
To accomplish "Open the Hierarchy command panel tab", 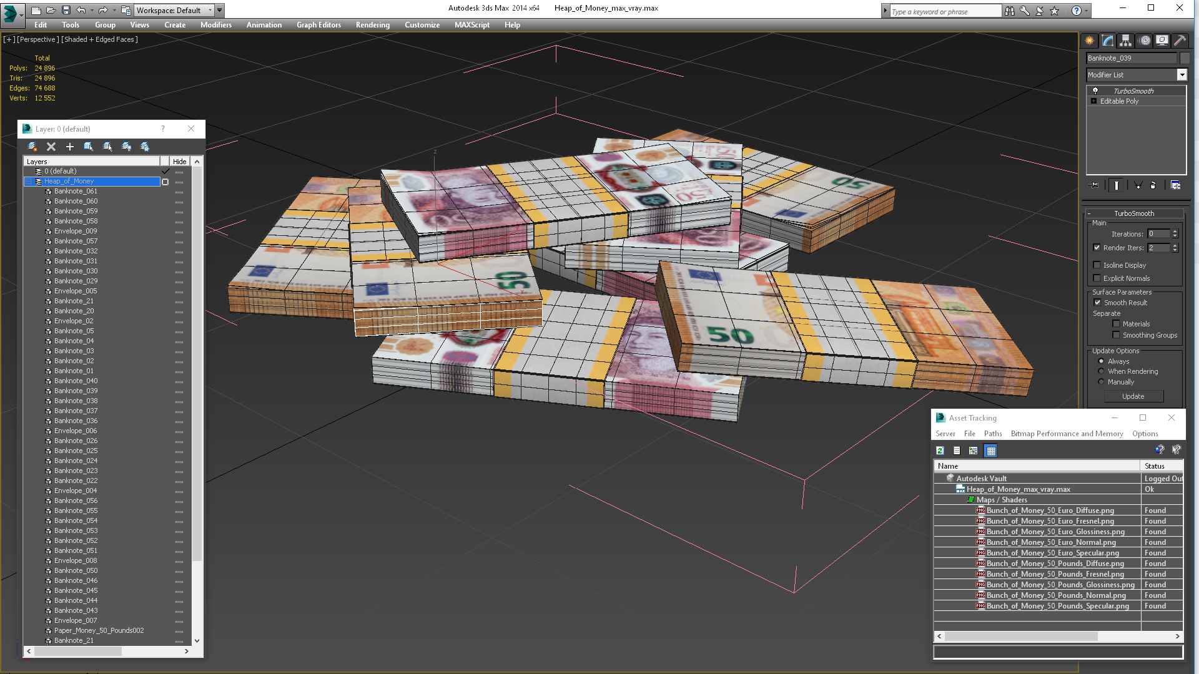I will (1126, 41).
